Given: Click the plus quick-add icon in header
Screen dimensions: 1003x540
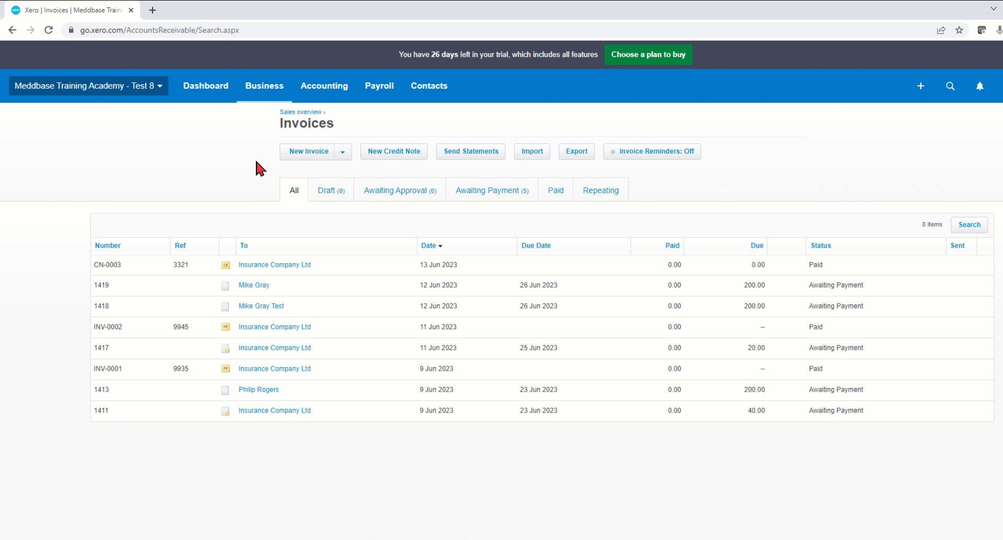Looking at the screenshot, I should coord(920,86).
